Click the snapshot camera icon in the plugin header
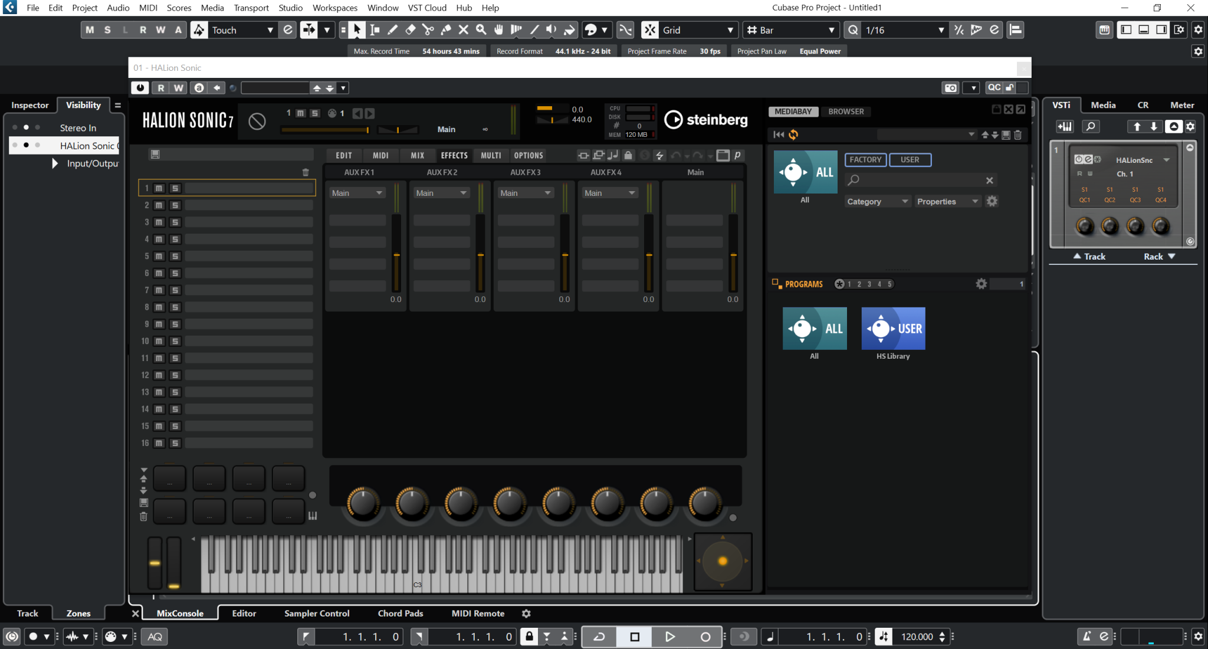Image resolution: width=1208 pixels, height=649 pixels. click(950, 87)
